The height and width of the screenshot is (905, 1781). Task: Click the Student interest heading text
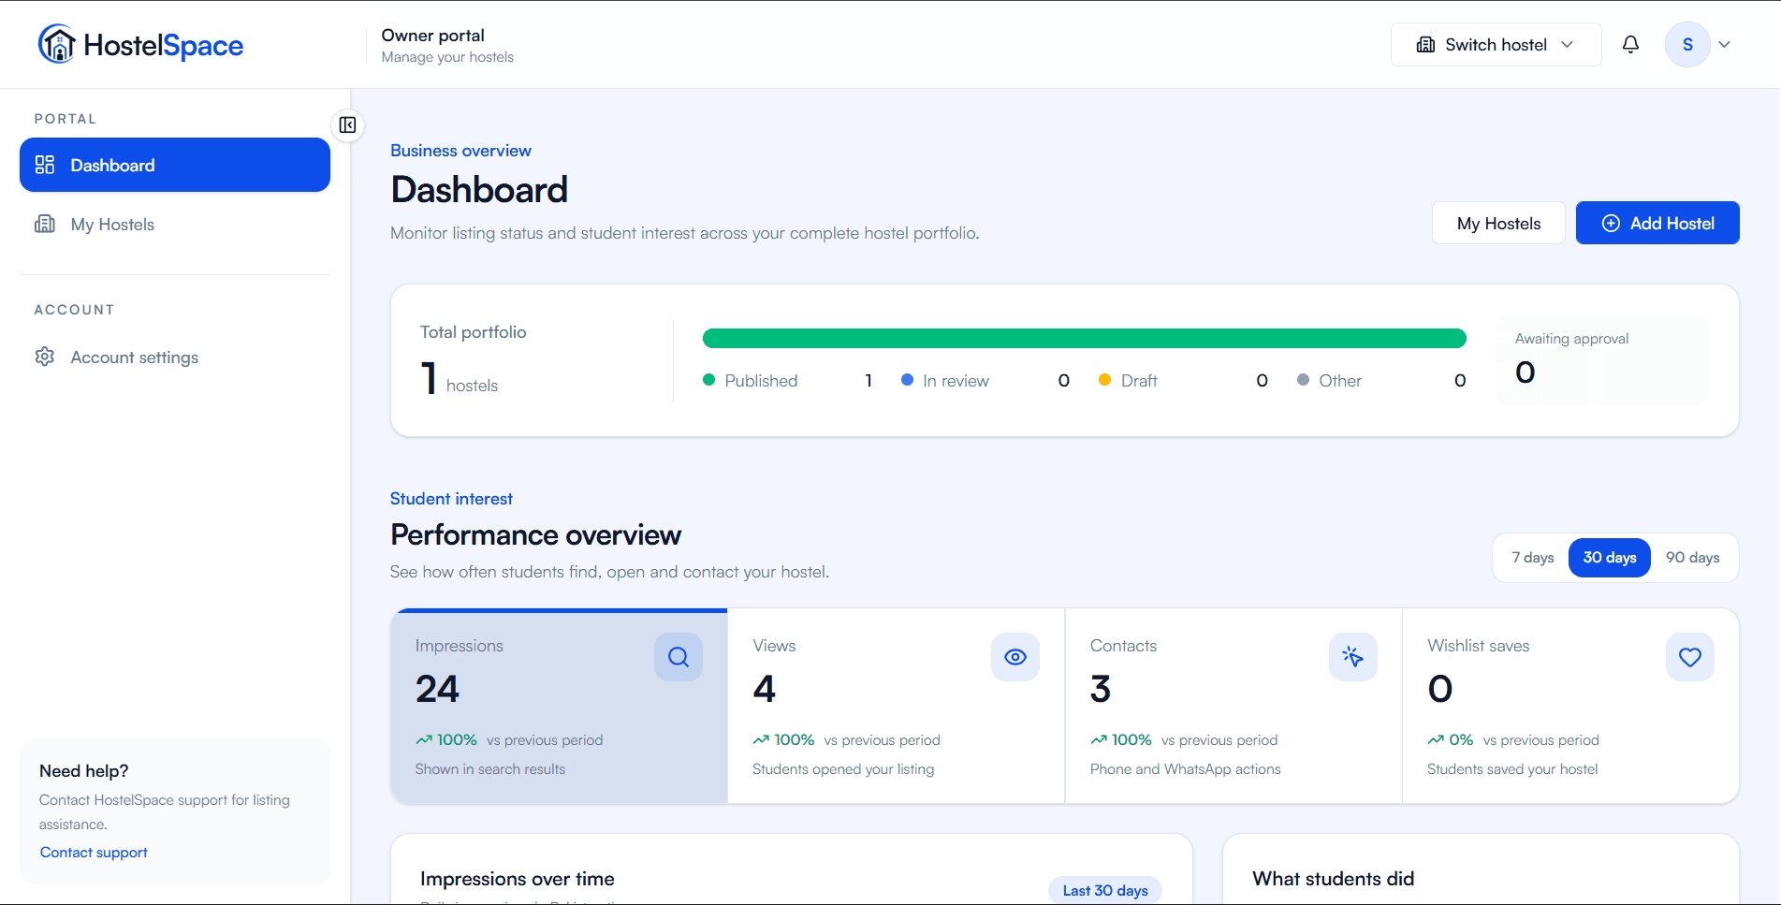click(451, 498)
